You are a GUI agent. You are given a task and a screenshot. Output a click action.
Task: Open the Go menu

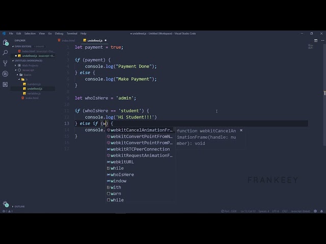coord(50,34)
